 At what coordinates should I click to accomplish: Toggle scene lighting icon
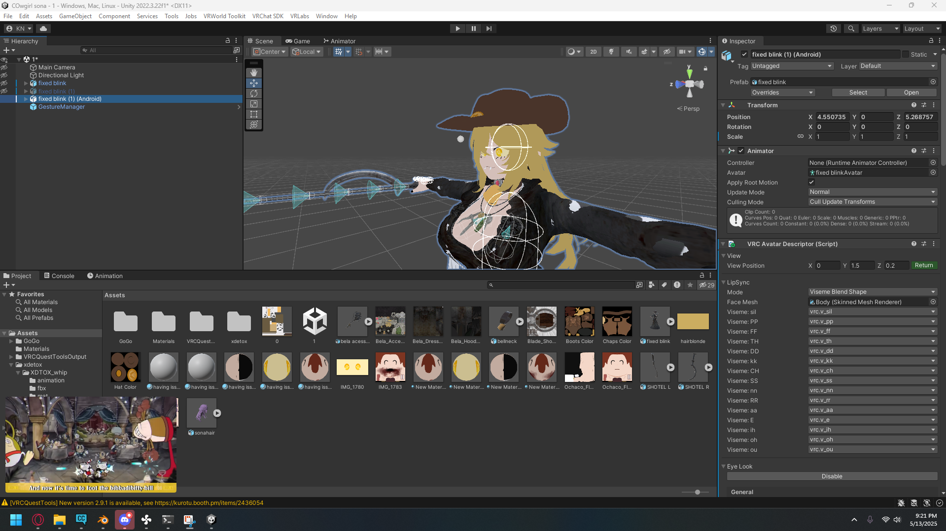[x=611, y=52]
